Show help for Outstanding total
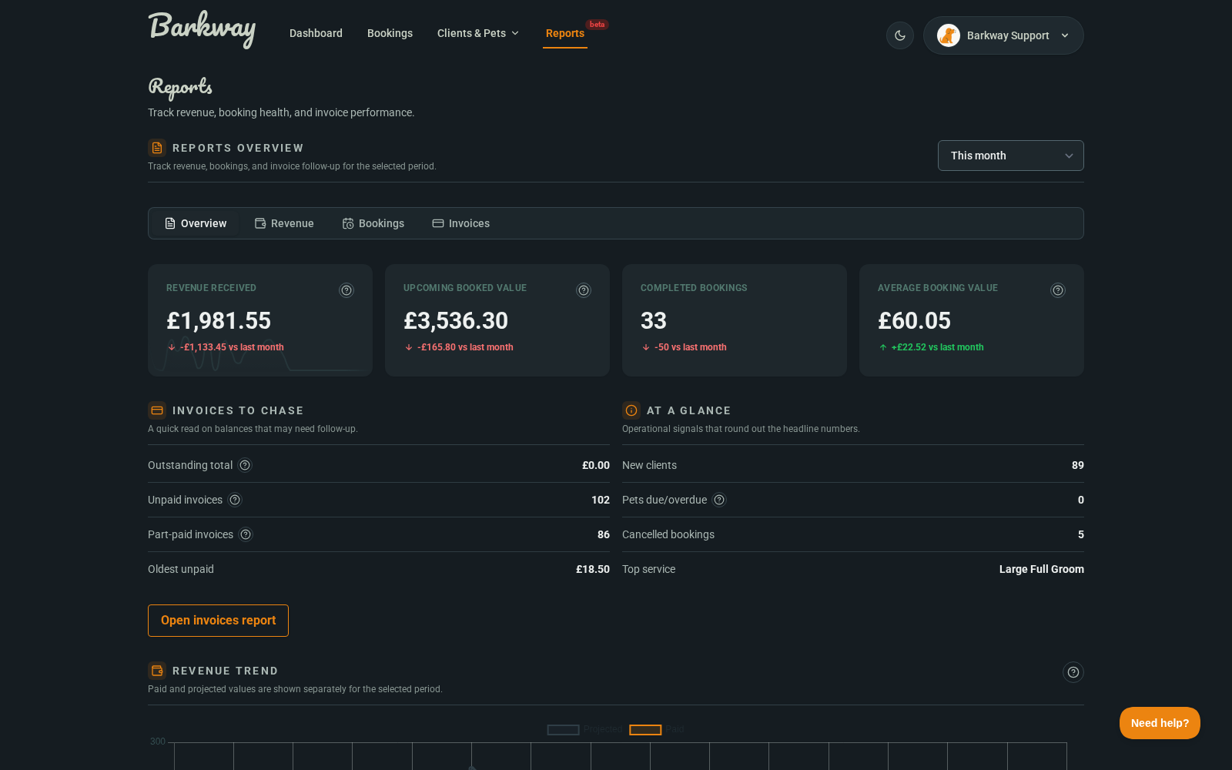The height and width of the screenshot is (770, 1232). click(x=245, y=465)
